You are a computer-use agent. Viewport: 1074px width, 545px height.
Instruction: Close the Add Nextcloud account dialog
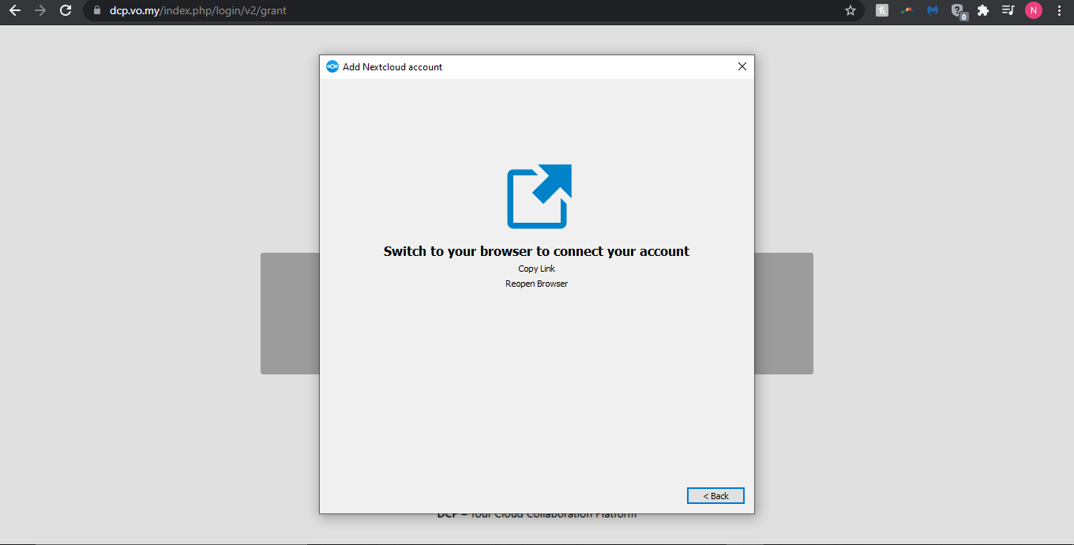742,67
